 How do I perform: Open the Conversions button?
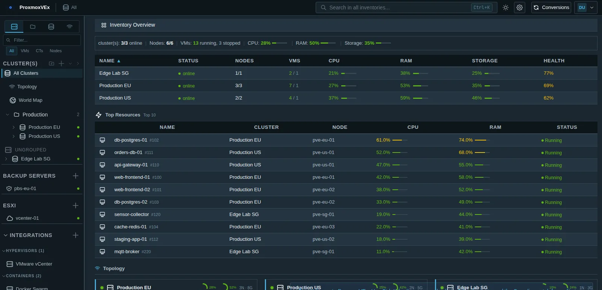click(x=551, y=8)
